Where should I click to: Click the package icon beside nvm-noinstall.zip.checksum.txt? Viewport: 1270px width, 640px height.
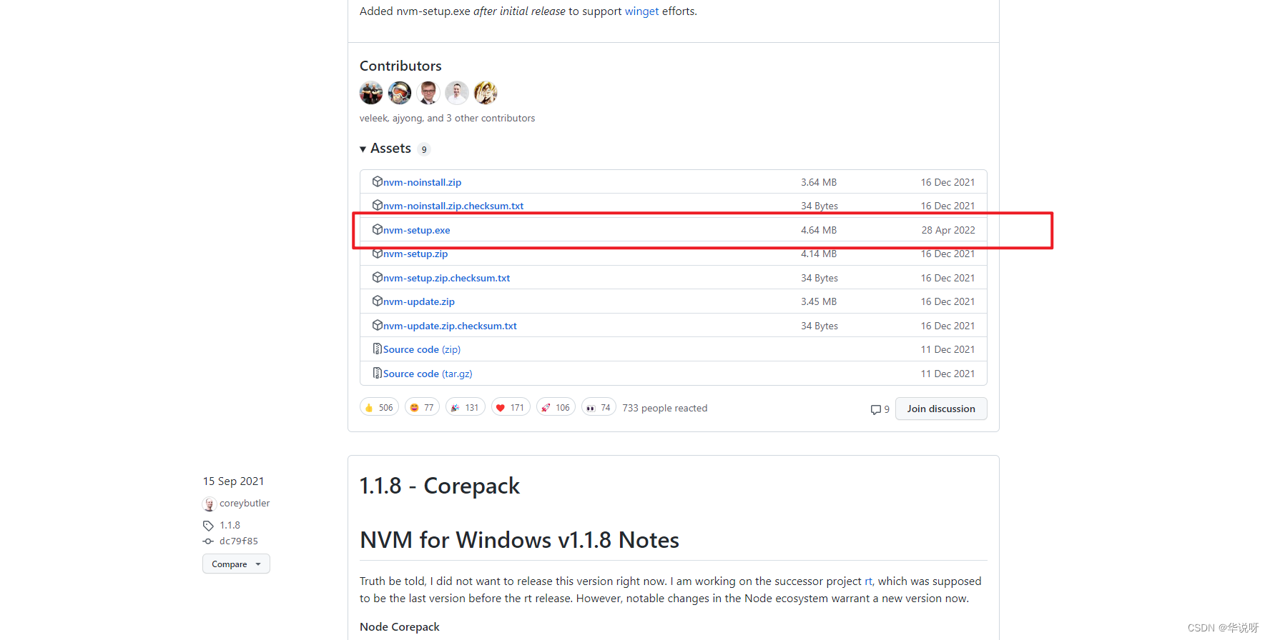(x=378, y=205)
